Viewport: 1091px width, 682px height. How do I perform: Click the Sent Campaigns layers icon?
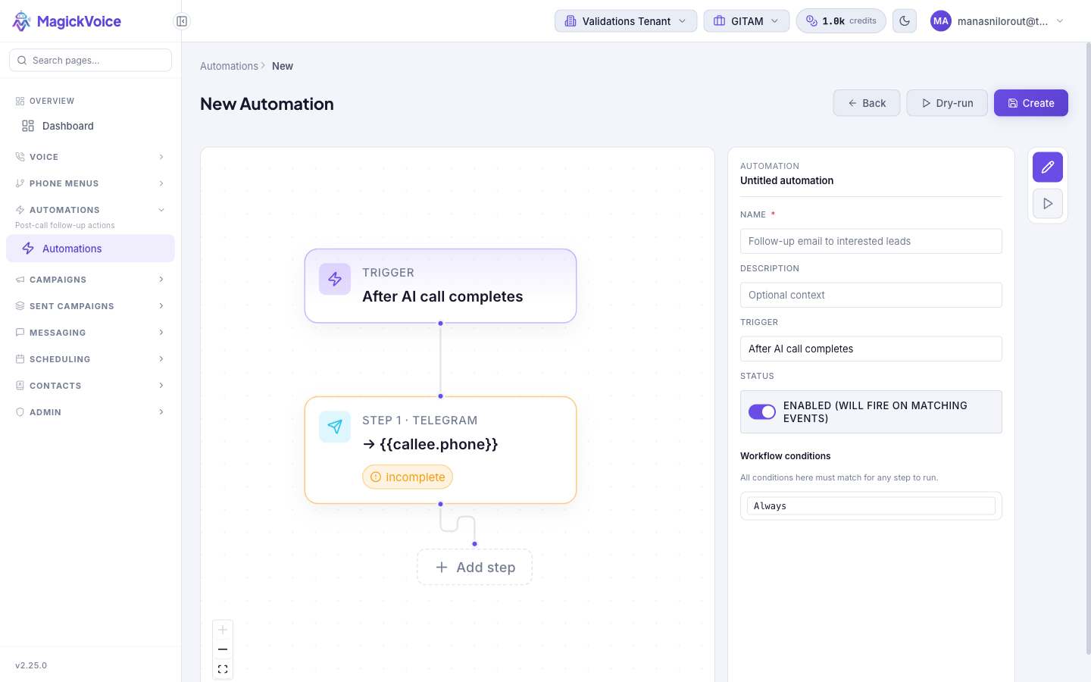point(20,306)
